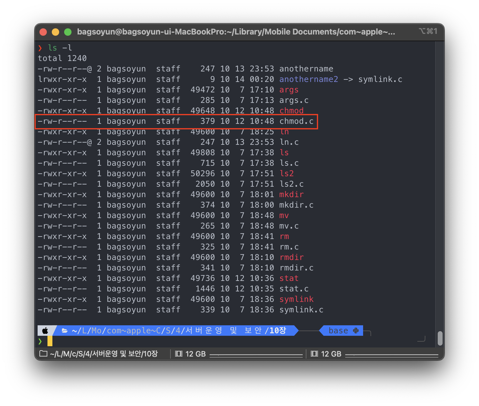This screenshot has height=406, width=479.
Task: Click the red chmod executable name
Action: tap(292, 111)
